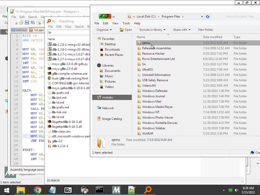260x195 pixels.
Task: Select the VideoLAN folder
Action: point(149,86)
